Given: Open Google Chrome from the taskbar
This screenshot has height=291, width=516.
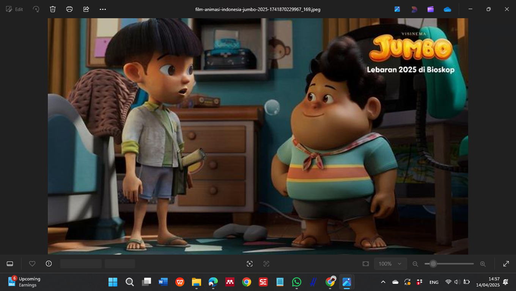Looking at the screenshot, I should pos(247,282).
